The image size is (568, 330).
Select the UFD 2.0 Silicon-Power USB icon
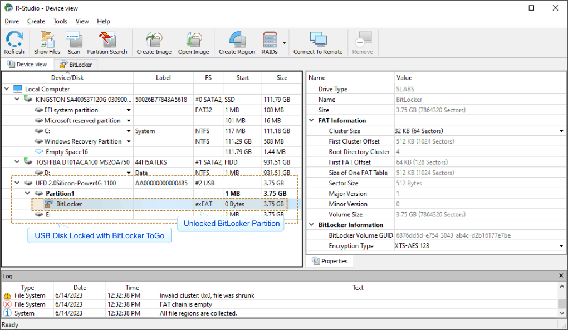[x=28, y=183]
